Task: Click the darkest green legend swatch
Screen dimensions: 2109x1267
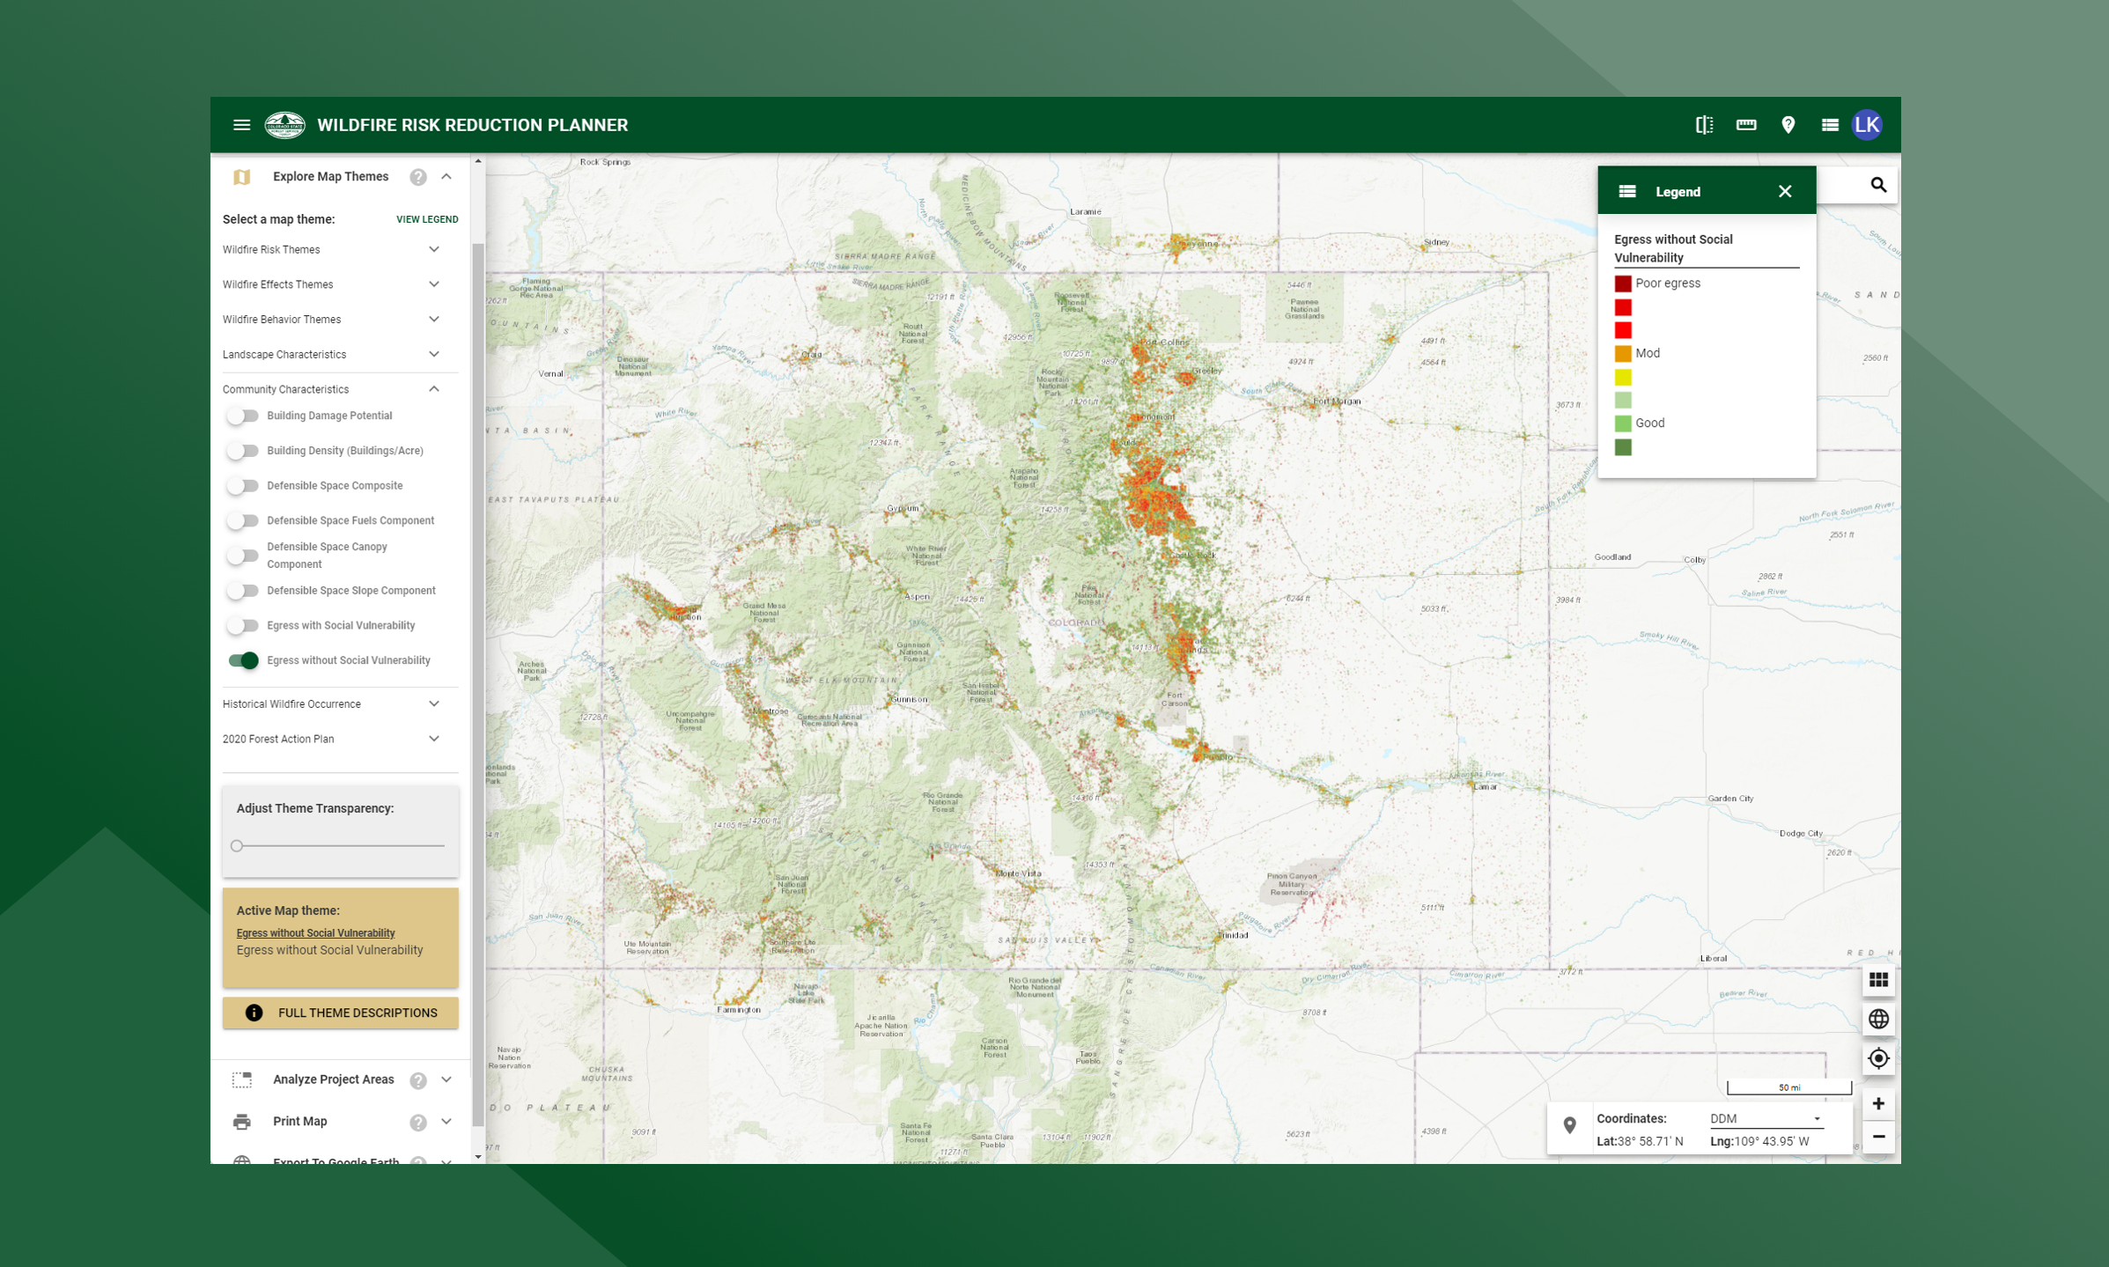Action: pos(1622,447)
